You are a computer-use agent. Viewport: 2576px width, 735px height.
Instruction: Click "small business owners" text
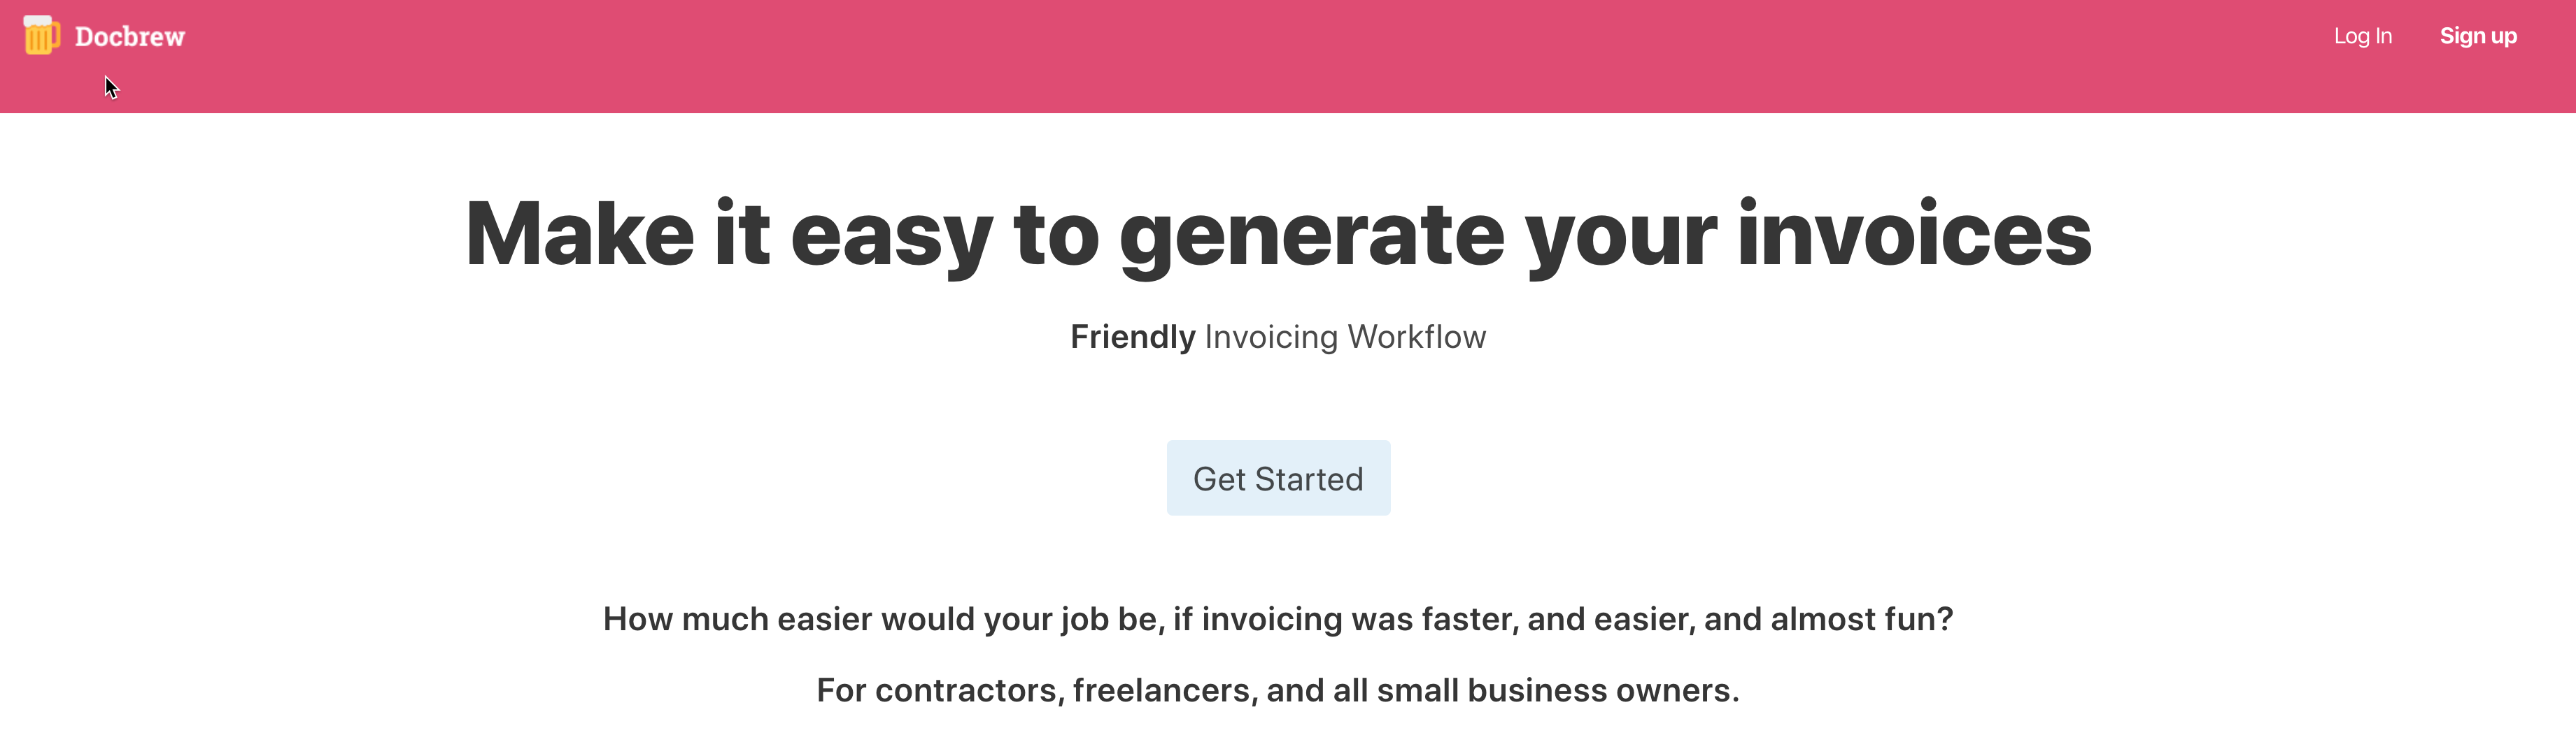pyautogui.click(x=1557, y=690)
